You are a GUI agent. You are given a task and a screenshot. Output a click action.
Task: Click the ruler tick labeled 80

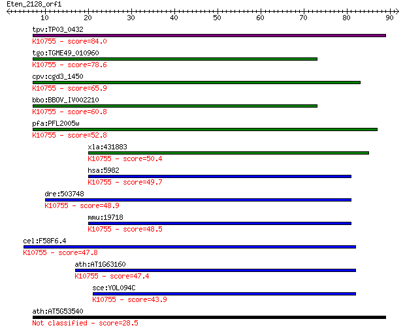(x=347, y=18)
